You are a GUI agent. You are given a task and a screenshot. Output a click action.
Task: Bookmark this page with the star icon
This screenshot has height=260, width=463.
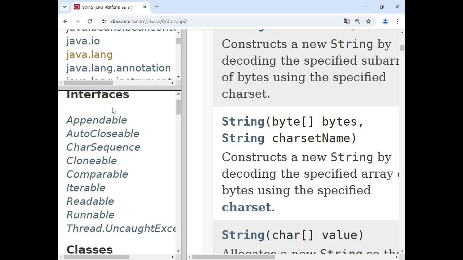(368, 21)
